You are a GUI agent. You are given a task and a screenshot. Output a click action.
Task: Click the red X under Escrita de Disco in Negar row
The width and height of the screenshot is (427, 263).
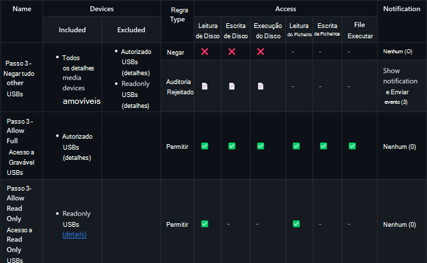pos(232,51)
